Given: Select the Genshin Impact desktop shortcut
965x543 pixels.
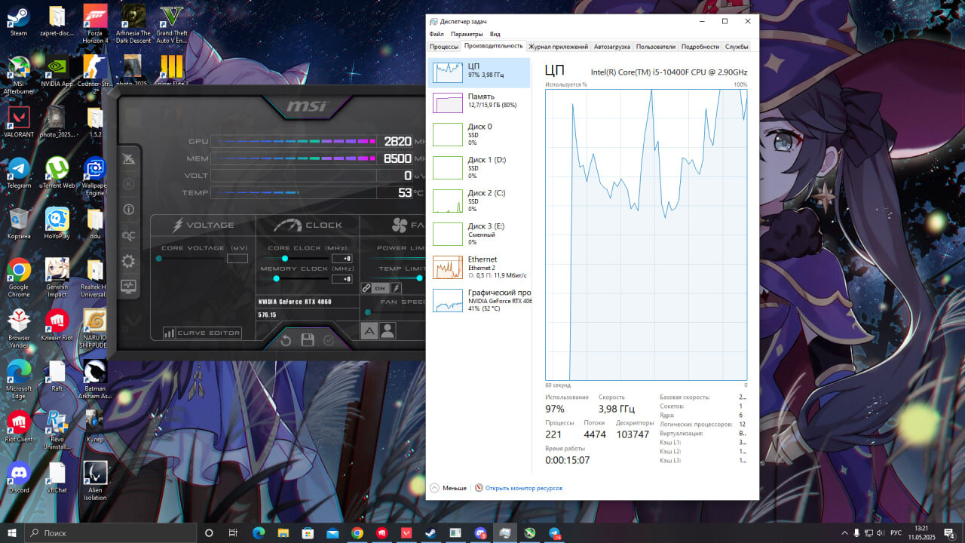Looking at the screenshot, I should pos(57,277).
